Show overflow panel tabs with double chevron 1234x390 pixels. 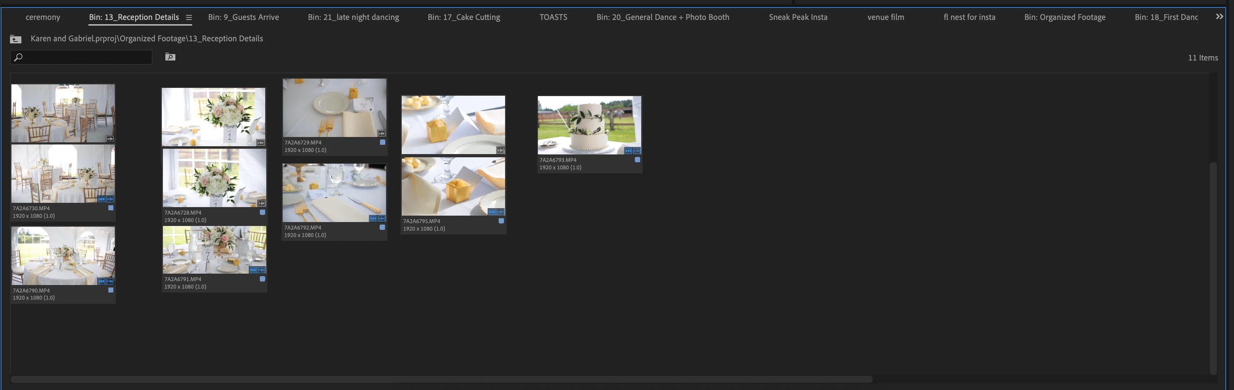[1219, 17]
